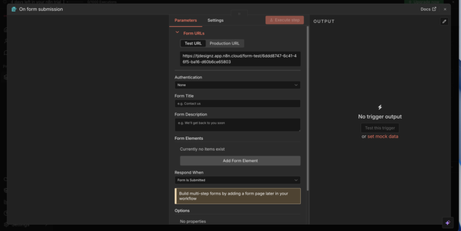Screen dimensions: 461x231
Task: Open the Authentication dropdown
Action: tap(238, 85)
